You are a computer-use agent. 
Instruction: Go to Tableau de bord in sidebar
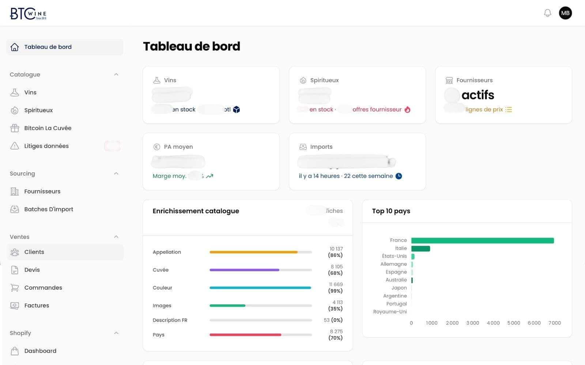coord(65,47)
